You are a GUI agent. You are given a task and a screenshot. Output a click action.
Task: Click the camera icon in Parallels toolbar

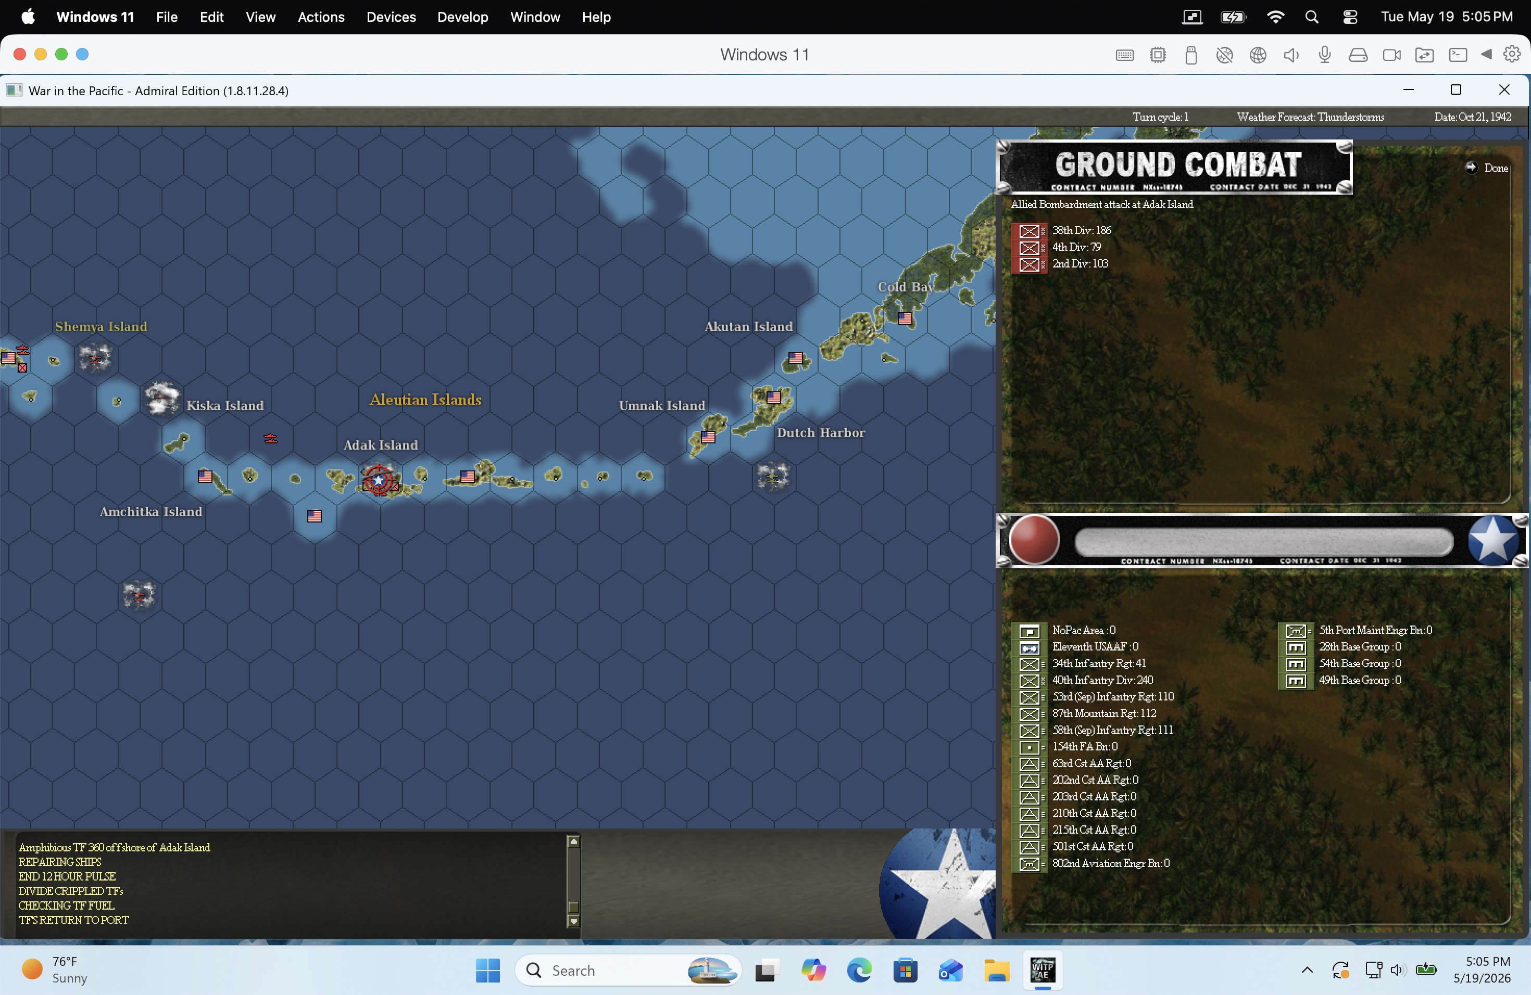click(x=1391, y=55)
